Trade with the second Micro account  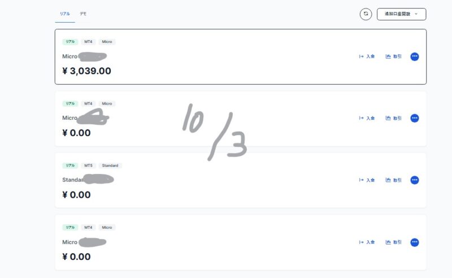394,118
